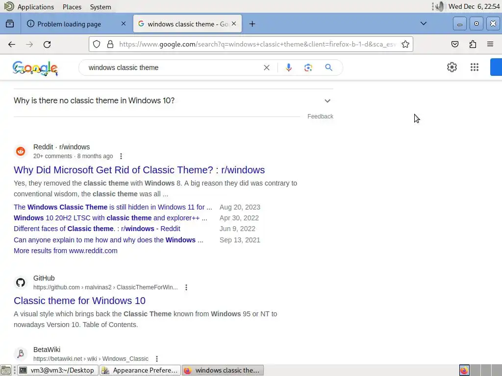Go back to previous page
This screenshot has height=376, width=502.
(x=12, y=45)
